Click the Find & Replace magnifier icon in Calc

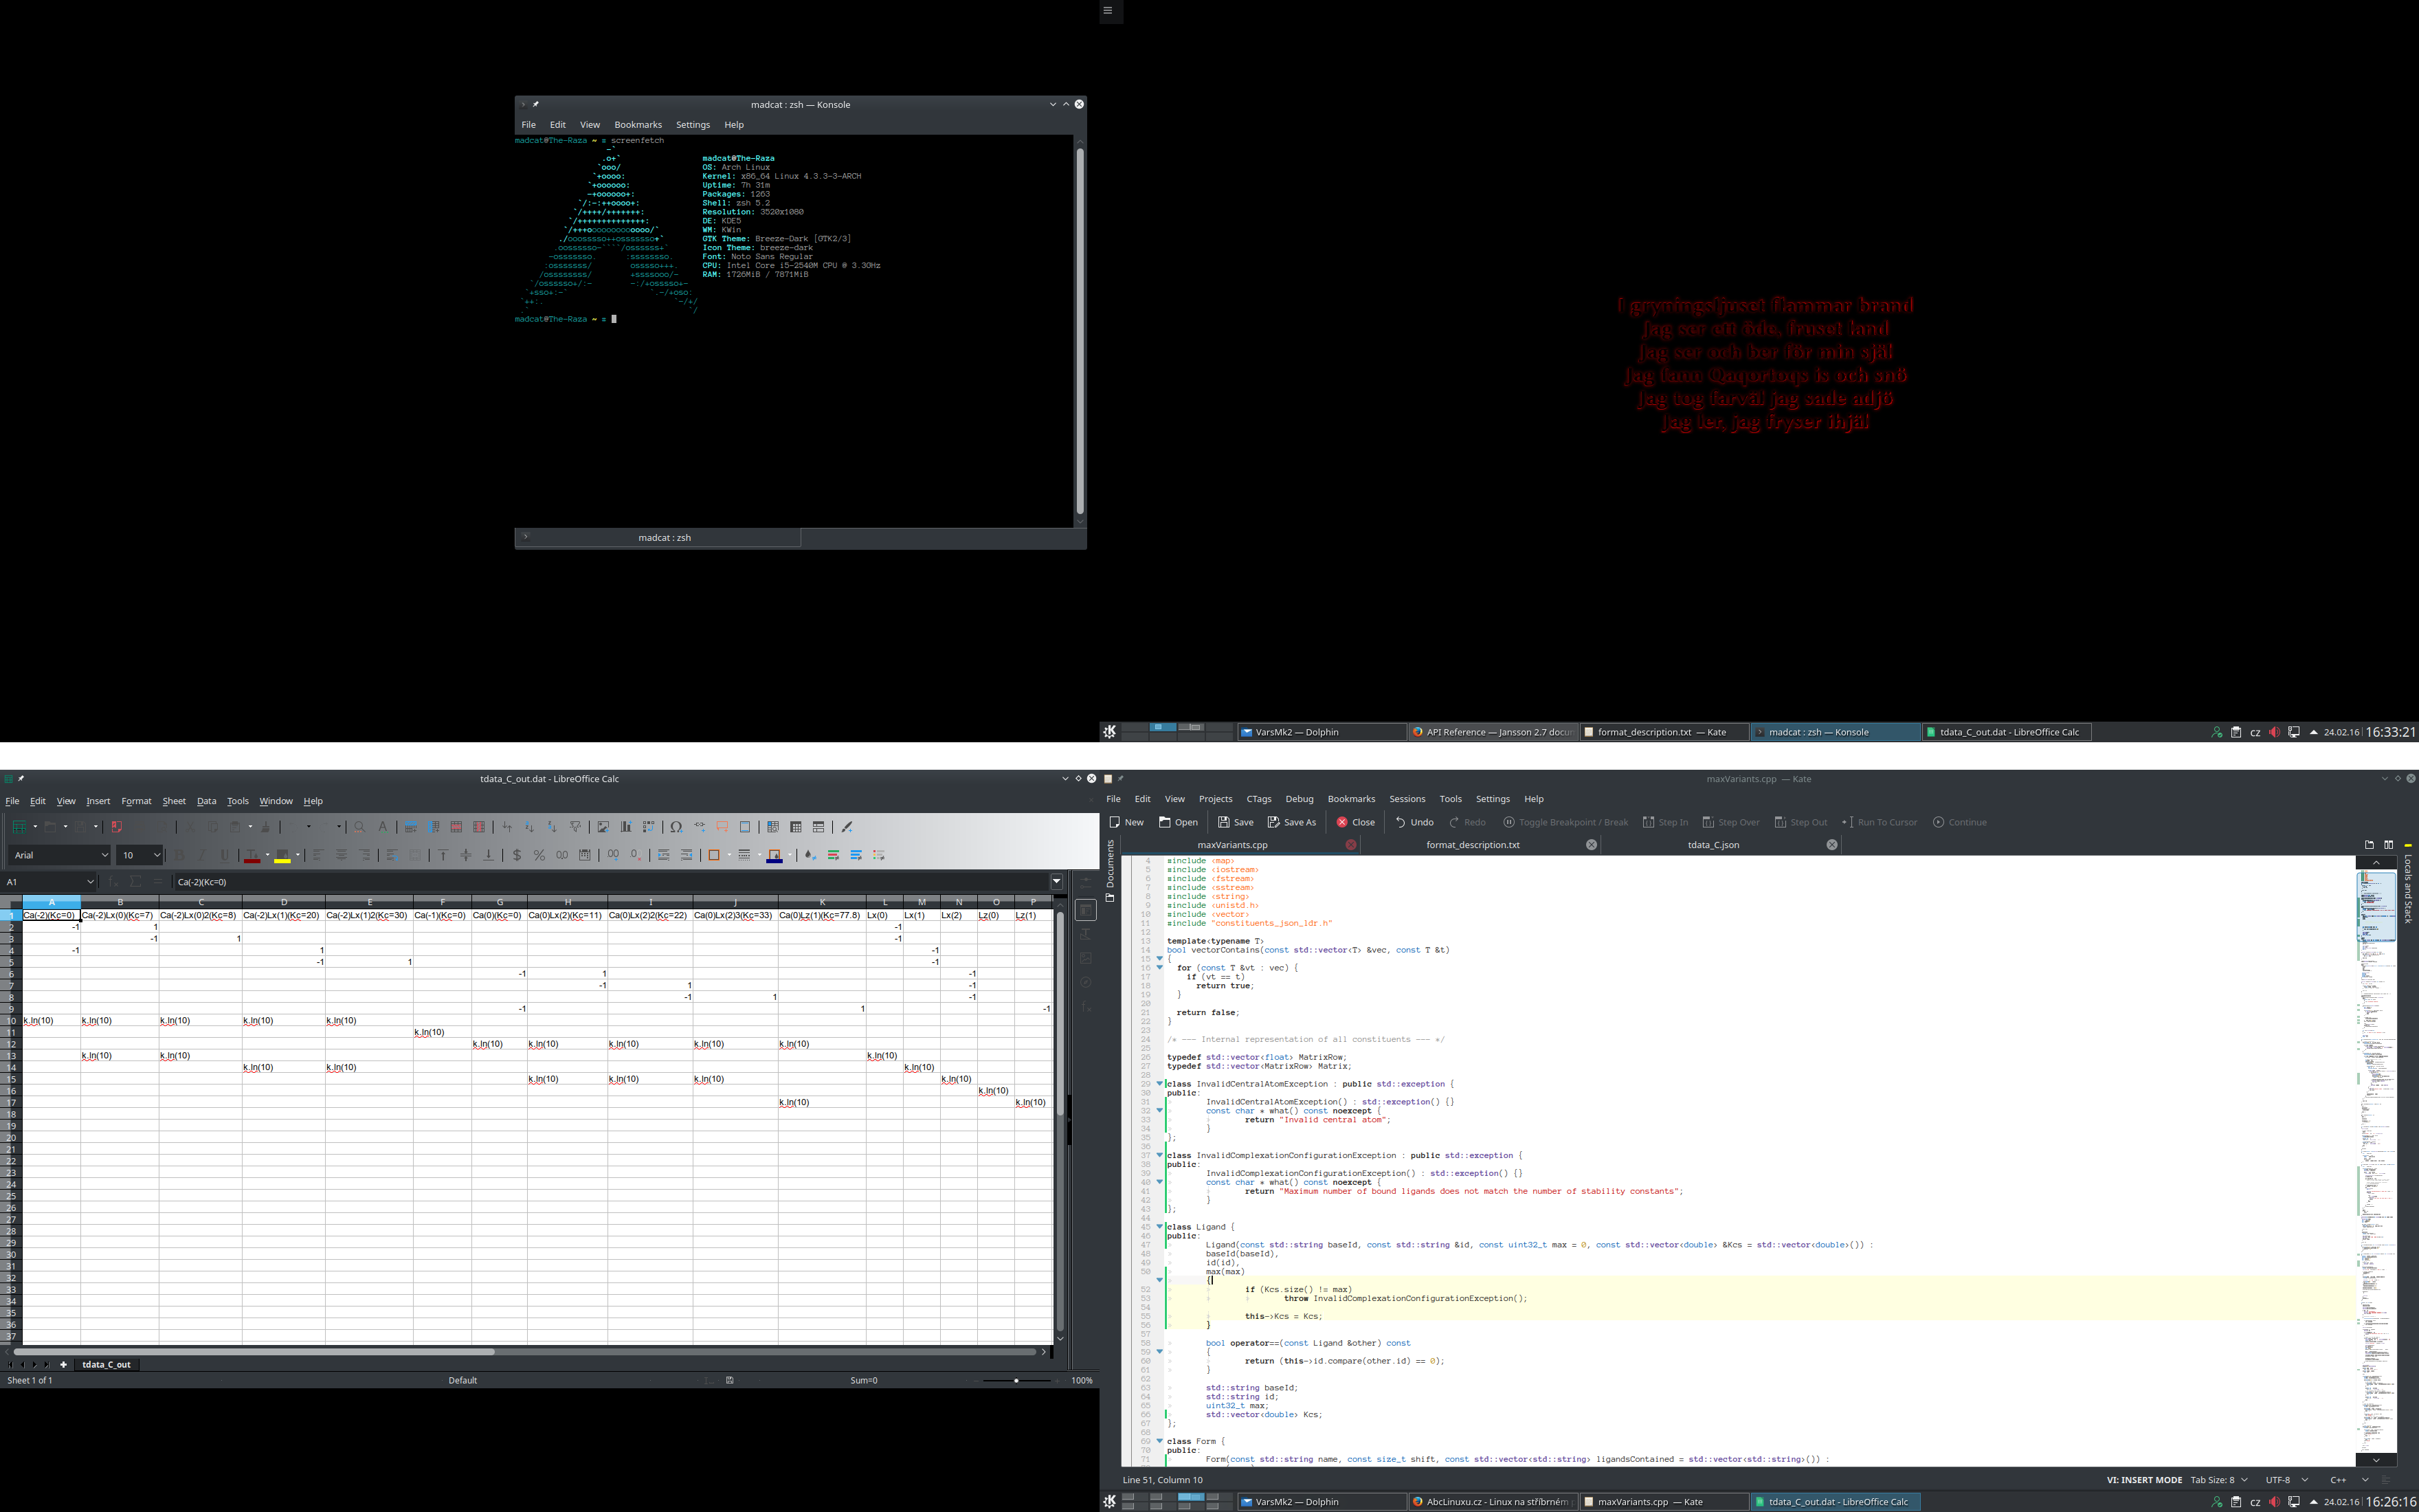point(360,827)
